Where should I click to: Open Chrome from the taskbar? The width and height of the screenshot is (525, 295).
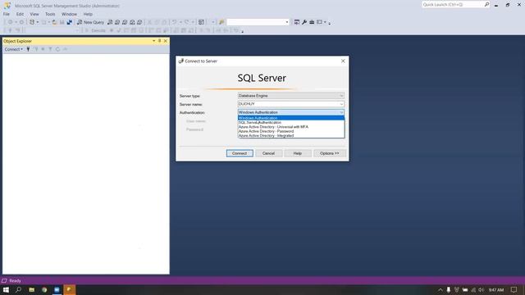44,289
